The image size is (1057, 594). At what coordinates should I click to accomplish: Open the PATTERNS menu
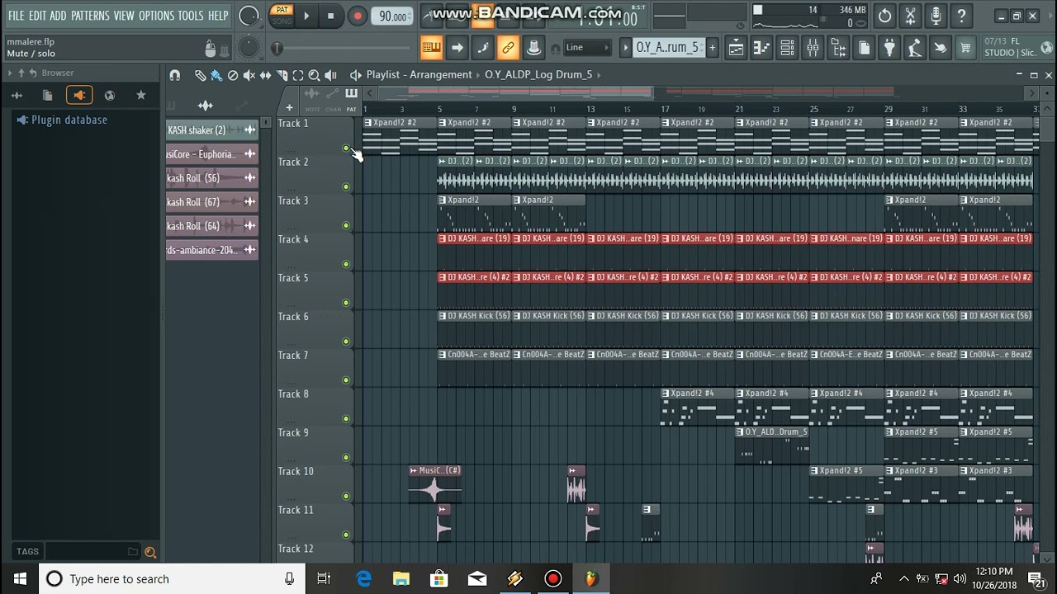coord(90,16)
